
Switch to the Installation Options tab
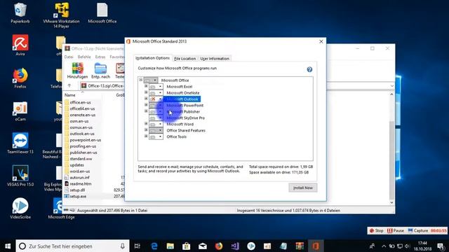pos(153,58)
